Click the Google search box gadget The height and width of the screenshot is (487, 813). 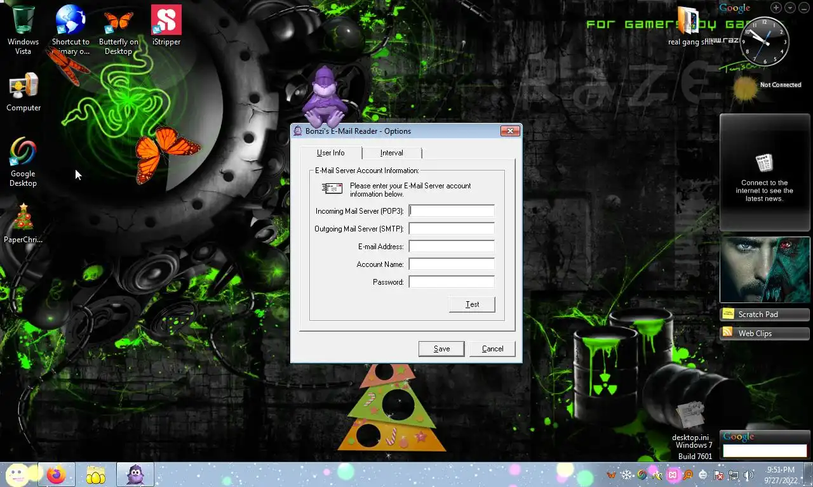coord(765,451)
